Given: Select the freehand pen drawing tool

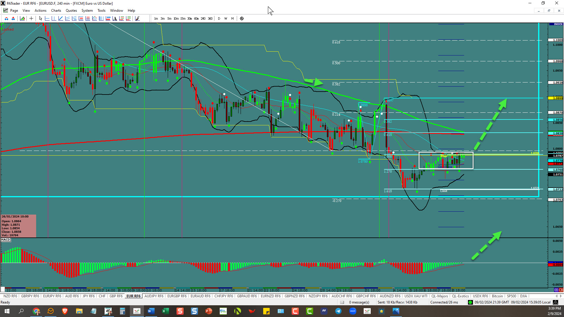Looking at the screenshot, I should click(x=137, y=18).
